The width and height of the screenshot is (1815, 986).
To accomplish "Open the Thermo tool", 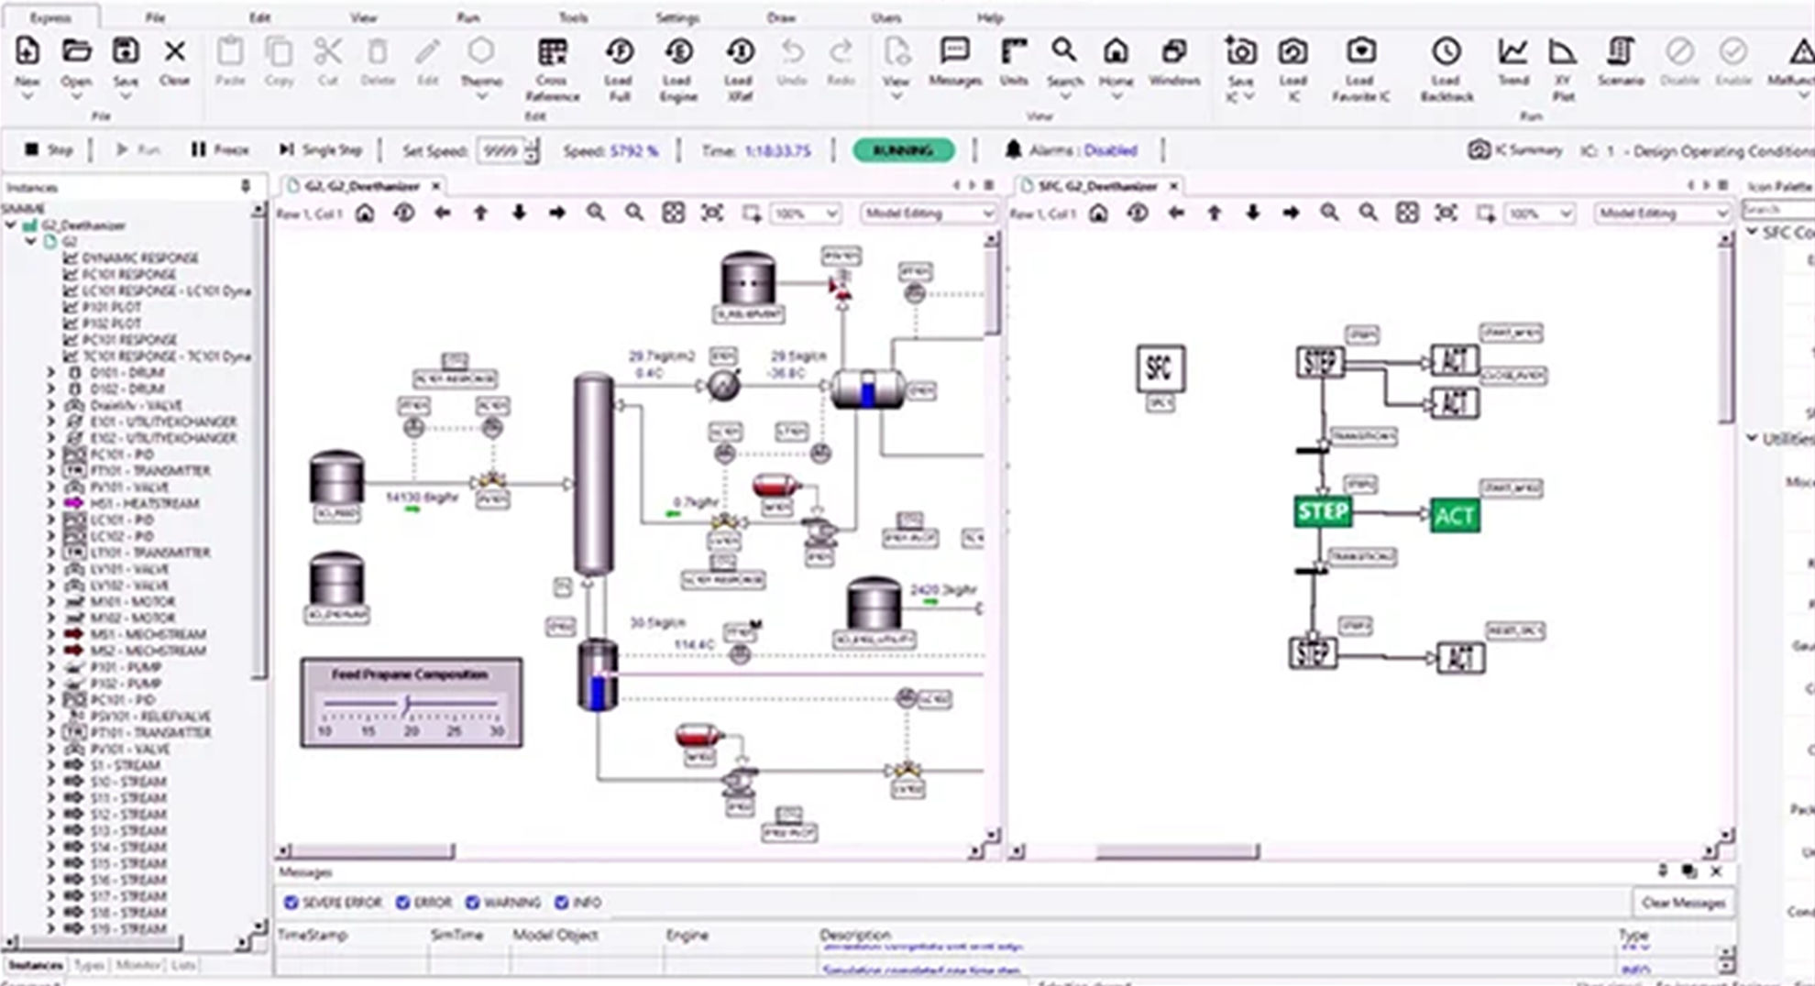I will tap(480, 52).
